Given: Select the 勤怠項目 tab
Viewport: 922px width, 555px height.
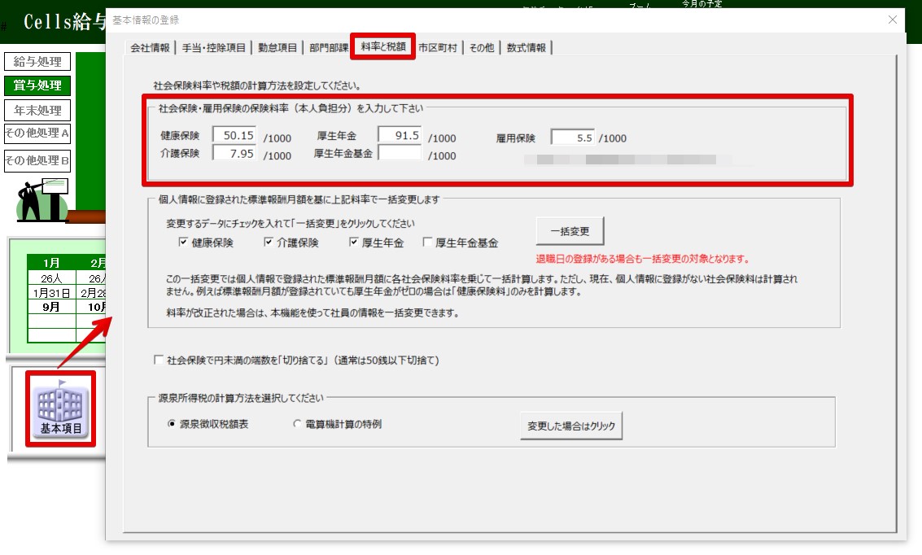Looking at the screenshot, I should [277, 48].
